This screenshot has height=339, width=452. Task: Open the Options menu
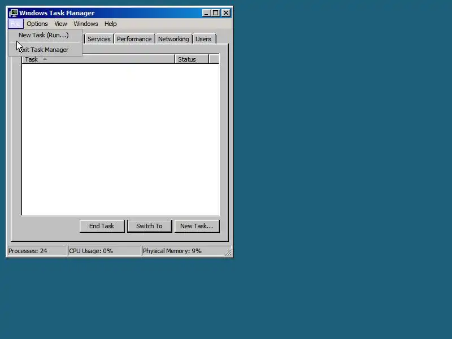(x=37, y=24)
